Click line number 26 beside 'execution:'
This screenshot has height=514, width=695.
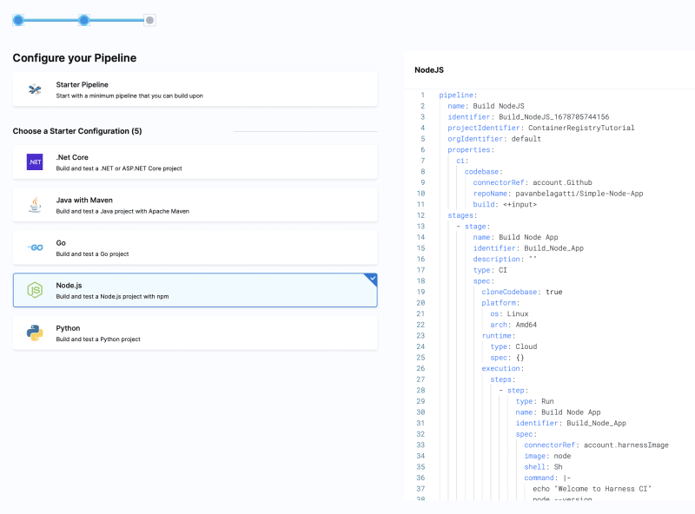pyautogui.click(x=420, y=369)
